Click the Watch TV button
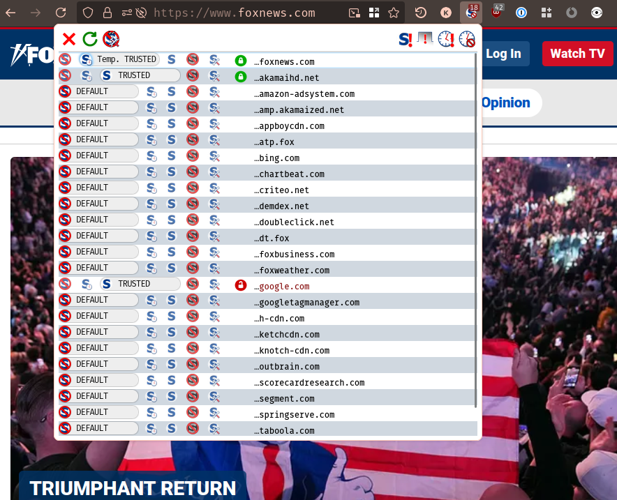The width and height of the screenshot is (617, 500). coord(577,54)
